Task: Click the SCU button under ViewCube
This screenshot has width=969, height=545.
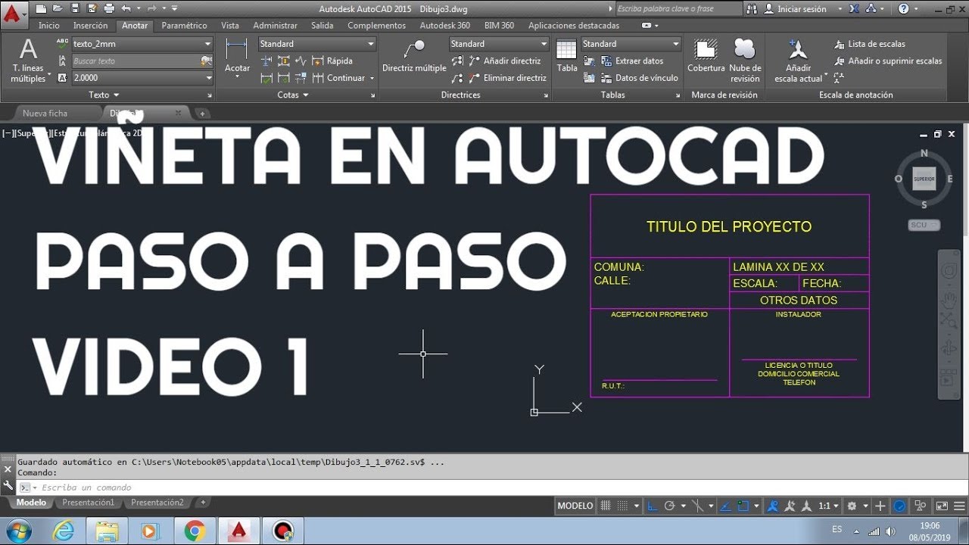Action: 924,225
